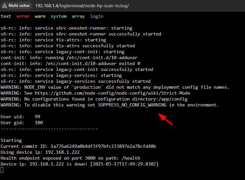This screenshot has width=245, height=180.
Task: Click line 'running /etc/cont-init.d/10-adduser'
Action: pos(69,58)
